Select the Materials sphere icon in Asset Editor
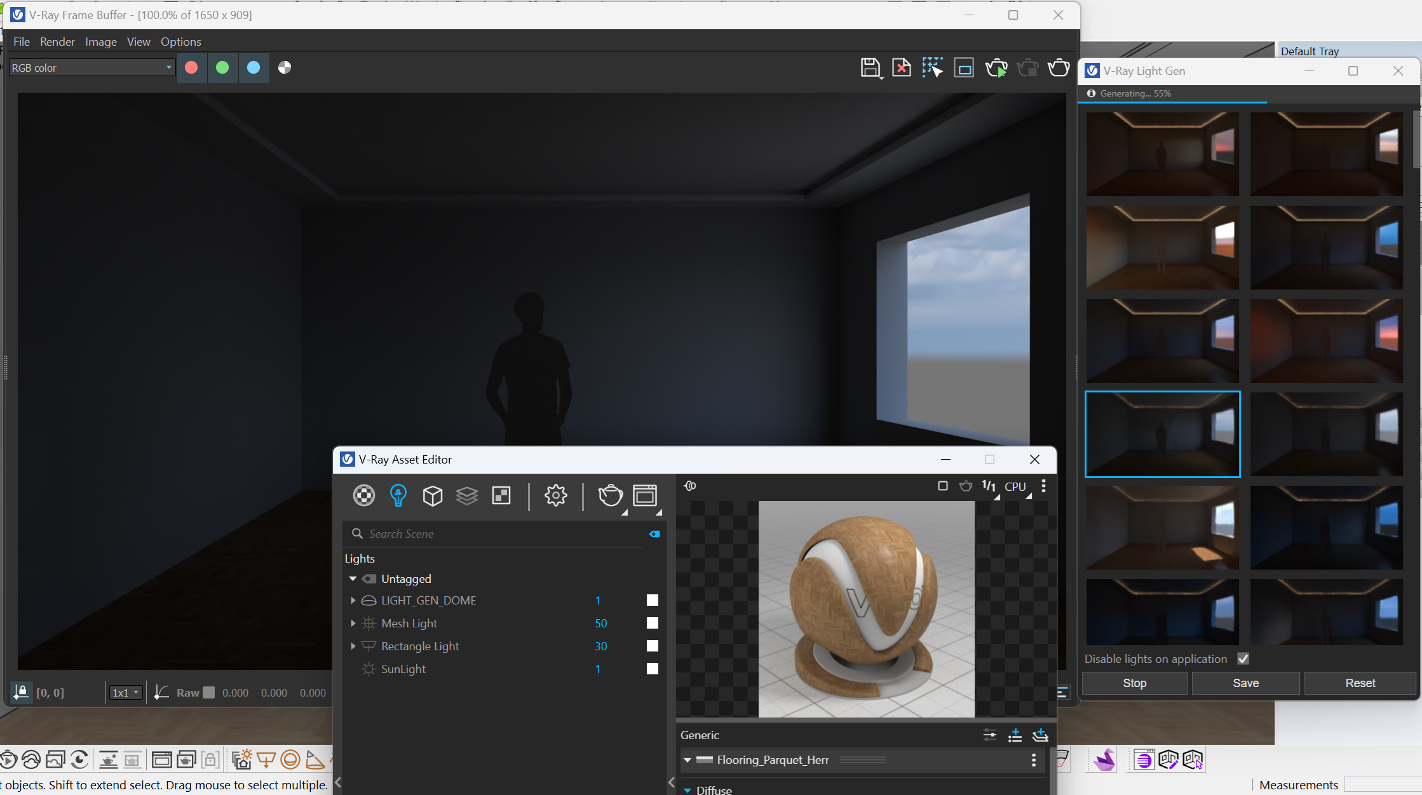1422x795 pixels. (363, 495)
